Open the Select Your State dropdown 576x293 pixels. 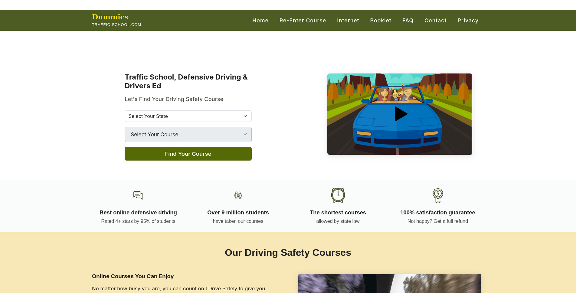[x=188, y=116]
